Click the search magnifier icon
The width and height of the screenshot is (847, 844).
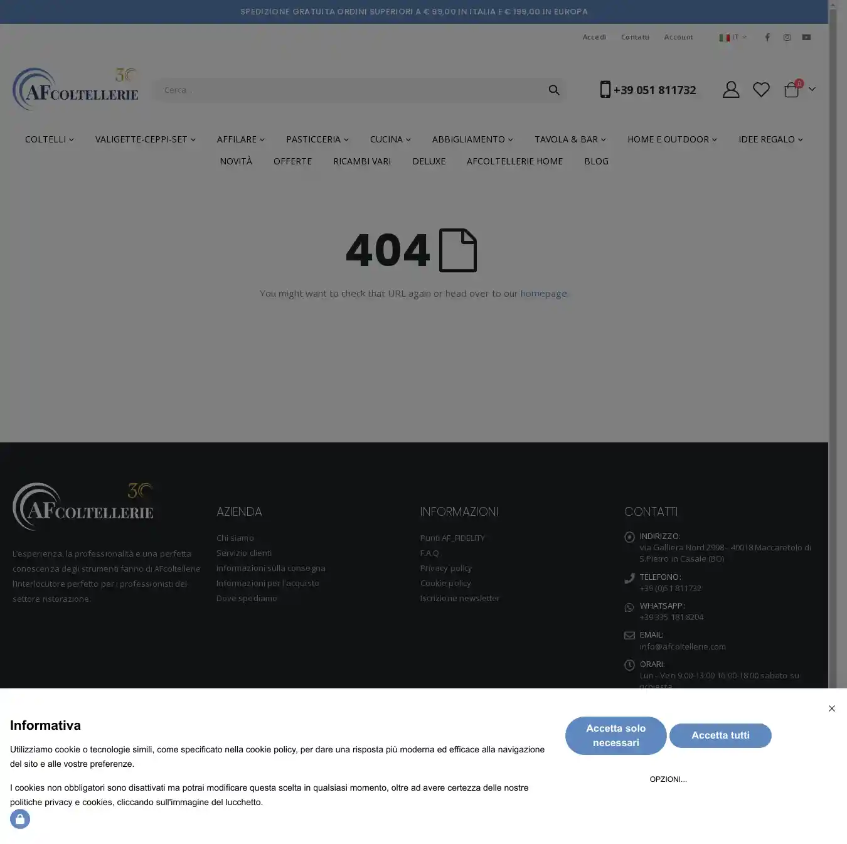(553, 90)
